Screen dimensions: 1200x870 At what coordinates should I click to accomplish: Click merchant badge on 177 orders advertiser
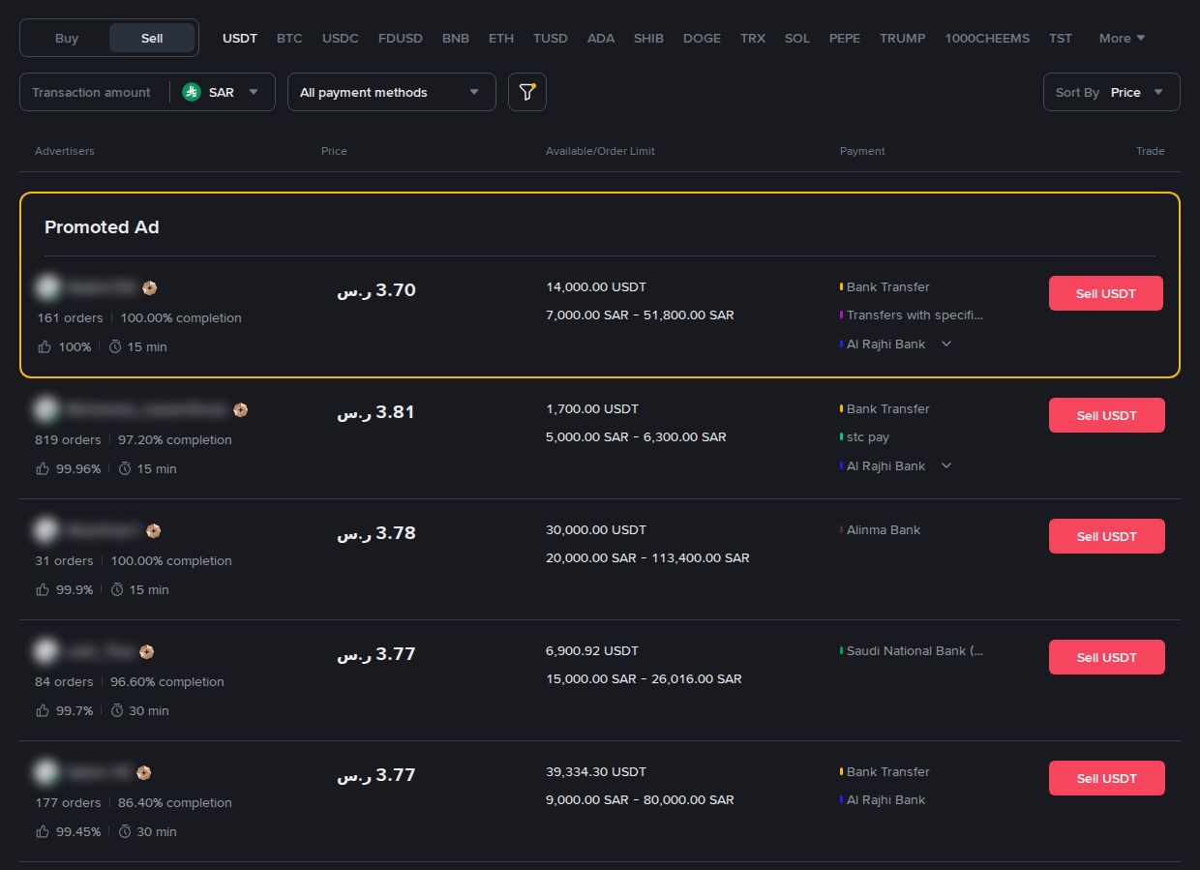[x=143, y=772]
